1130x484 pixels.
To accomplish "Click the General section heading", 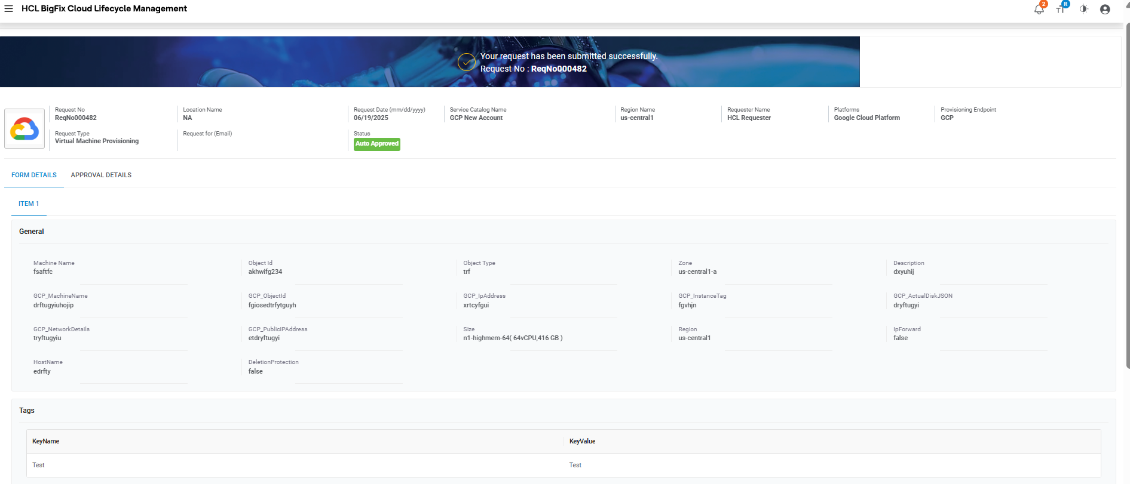I will click(x=32, y=232).
